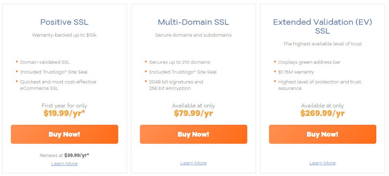Click The highest available level of trust

[323, 44]
